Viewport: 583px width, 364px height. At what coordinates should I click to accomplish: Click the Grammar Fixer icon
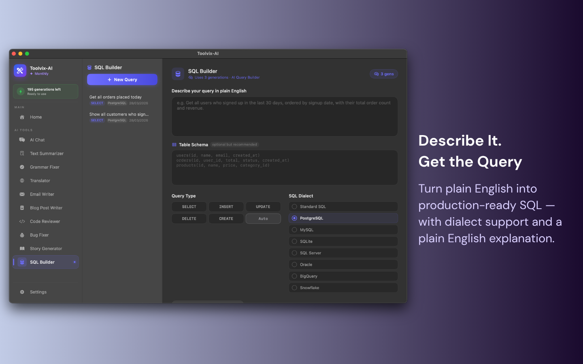click(x=22, y=167)
